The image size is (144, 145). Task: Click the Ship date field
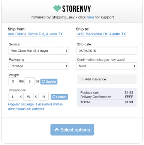106,51
